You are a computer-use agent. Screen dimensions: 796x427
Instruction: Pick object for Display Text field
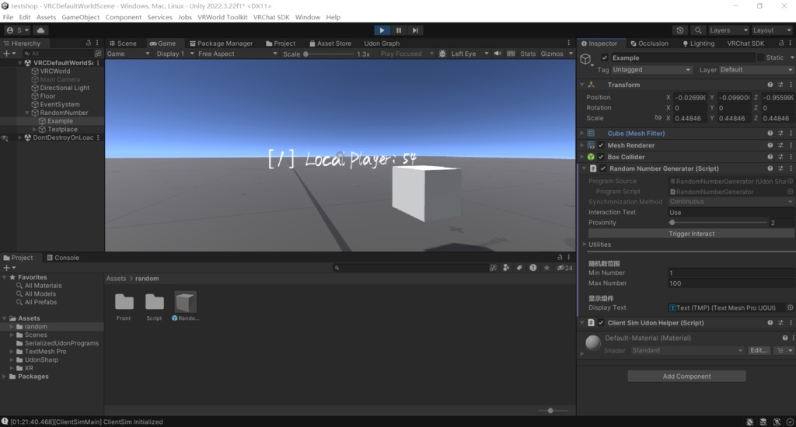tap(790, 307)
